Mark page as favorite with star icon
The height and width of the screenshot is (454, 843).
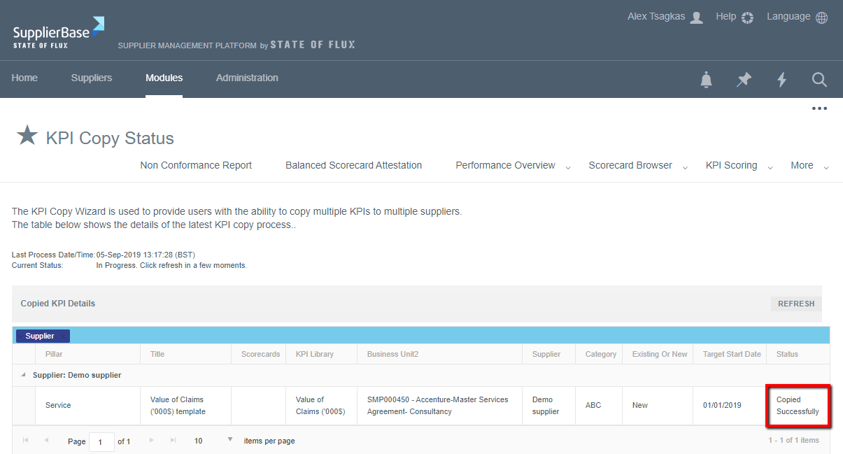click(27, 136)
